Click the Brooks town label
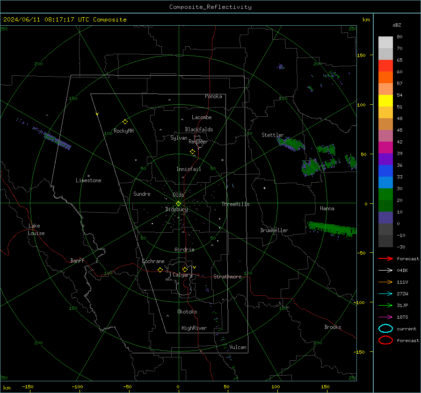This screenshot has height=393, width=421. click(x=333, y=327)
